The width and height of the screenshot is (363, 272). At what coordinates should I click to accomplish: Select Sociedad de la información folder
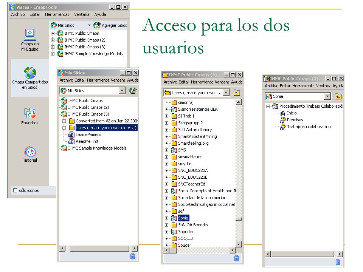click(x=202, y=198)
